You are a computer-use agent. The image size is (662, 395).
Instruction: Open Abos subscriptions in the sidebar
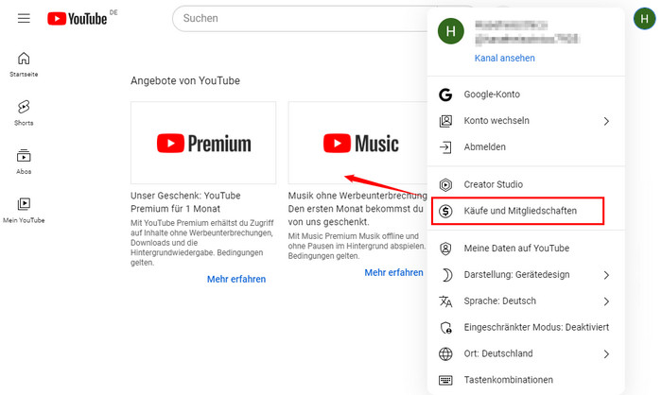[24, 162]
